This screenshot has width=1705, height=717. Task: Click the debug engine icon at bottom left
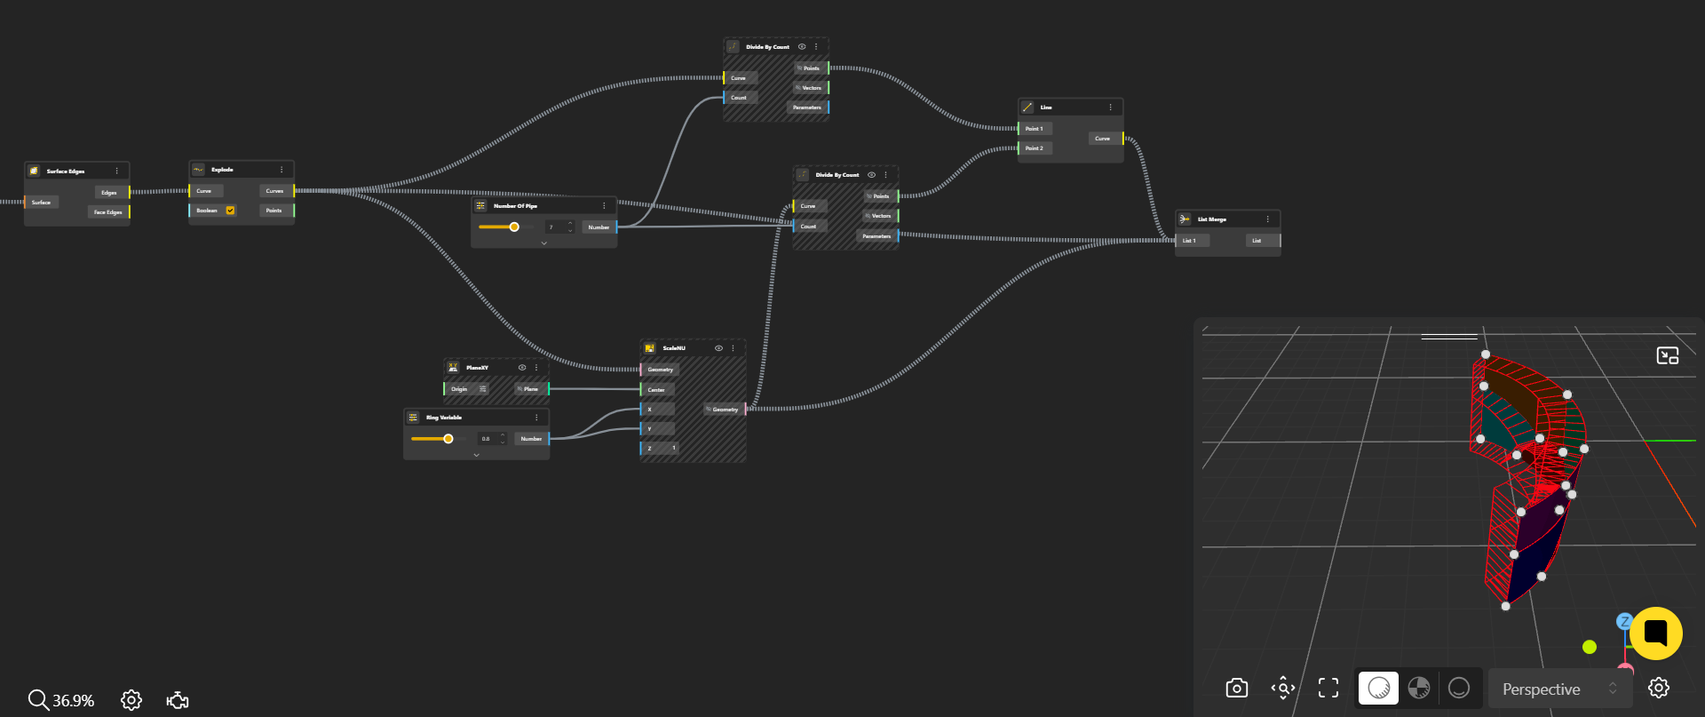[x=178, y=700]
